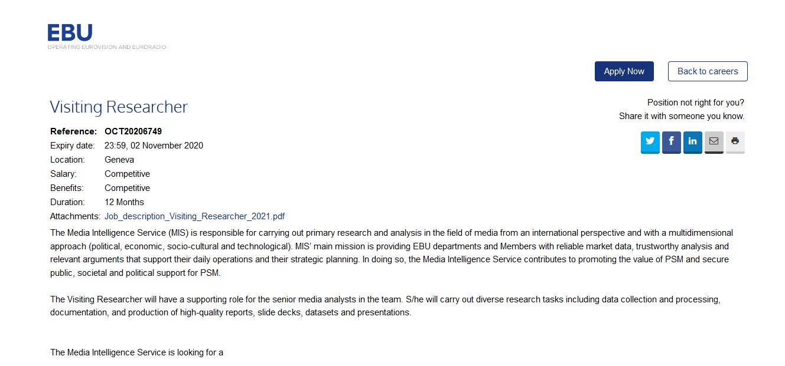Share this position on Facebook
The image size is (785, 366).
click(x=671, y=141)
